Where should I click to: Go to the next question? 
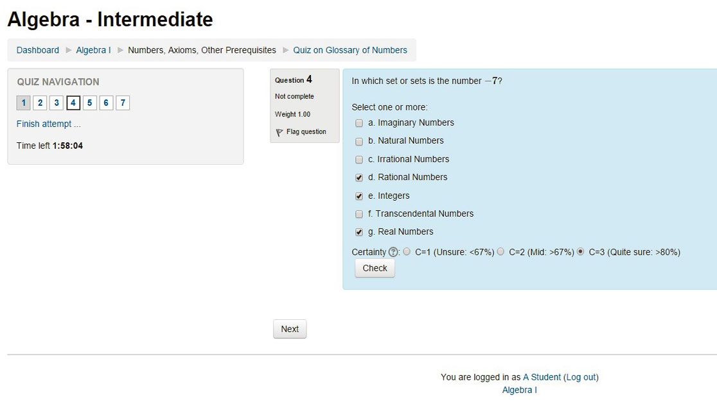click(x=289, y=328)
